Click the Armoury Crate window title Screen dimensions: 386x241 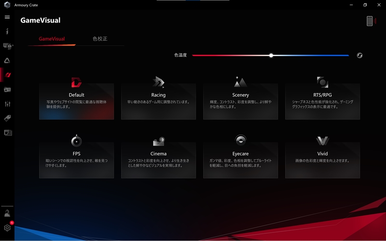[x=26, y=5]
